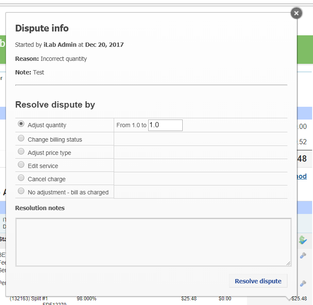This screenshot has height=305, width=313.
Task: Click the green dollar checkmark icon
Action: tap(303, 240)
